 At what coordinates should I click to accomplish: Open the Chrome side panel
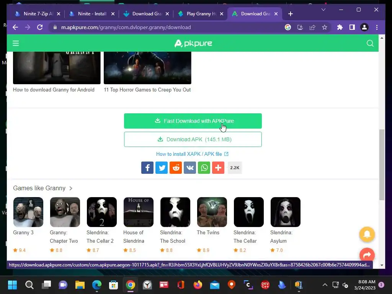[352, 27]
